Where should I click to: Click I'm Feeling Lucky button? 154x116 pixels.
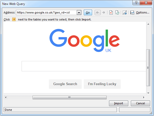click(102, 84)
